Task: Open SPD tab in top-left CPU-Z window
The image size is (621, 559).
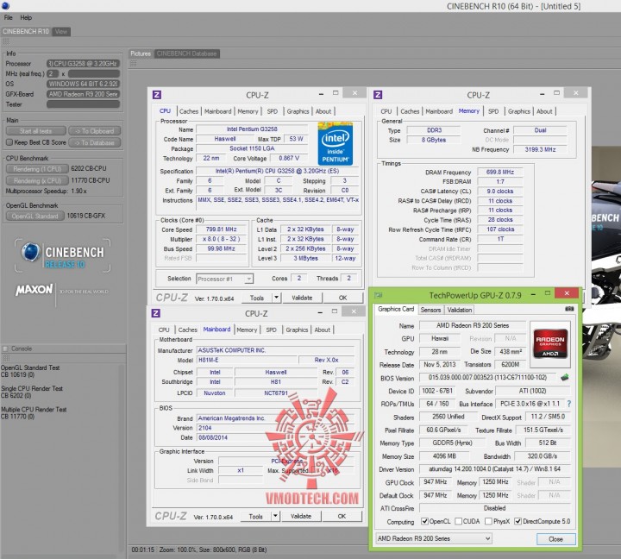Action: (272, 111)
